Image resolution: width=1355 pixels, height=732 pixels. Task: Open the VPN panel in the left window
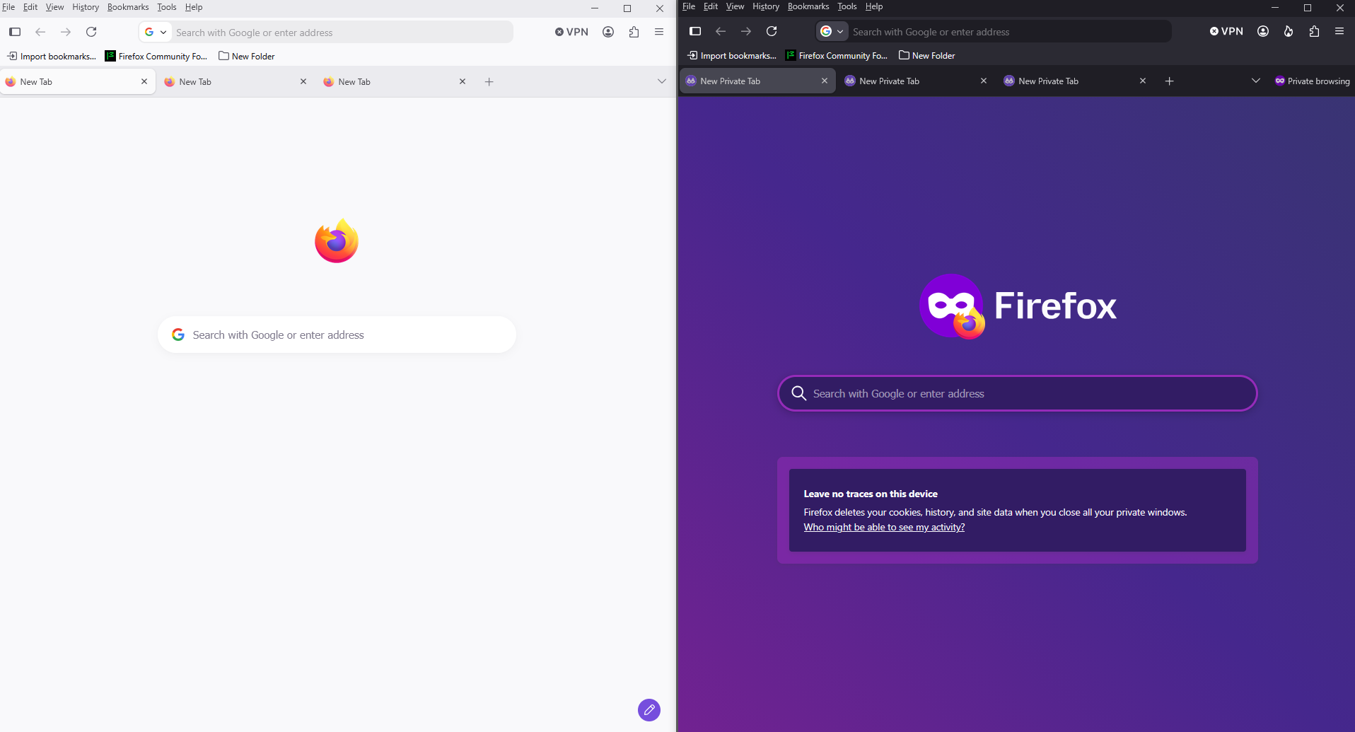571,32
